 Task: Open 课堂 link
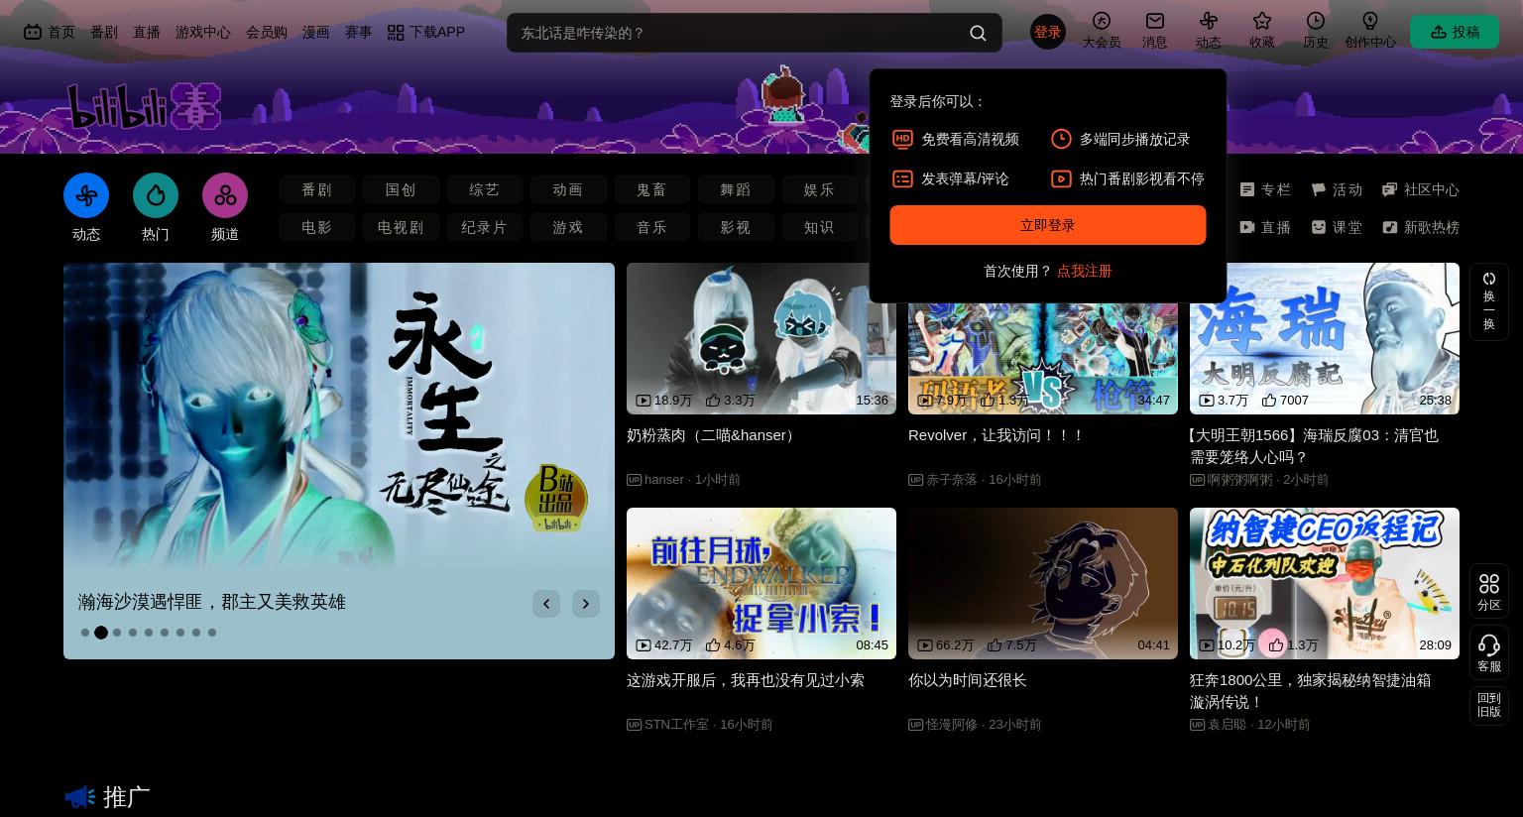click(1336, 227)
